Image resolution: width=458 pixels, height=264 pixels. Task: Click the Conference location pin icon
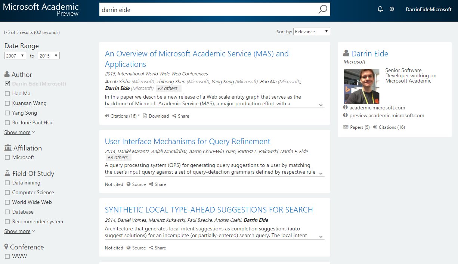click(x=6, y=247)
